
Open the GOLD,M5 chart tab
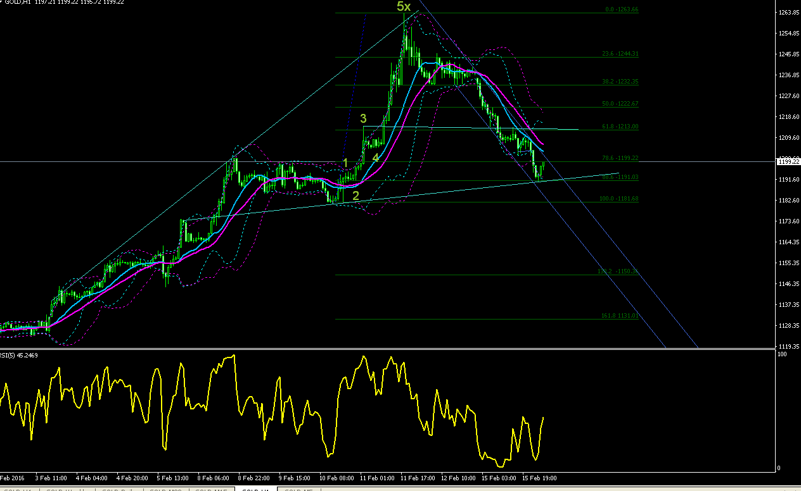(x=299, y=489)
